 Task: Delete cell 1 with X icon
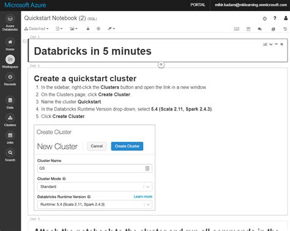282,44
